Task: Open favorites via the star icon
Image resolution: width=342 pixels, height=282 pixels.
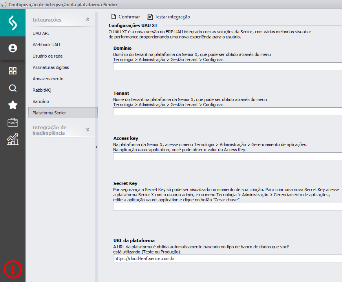Action: point(13,105)
